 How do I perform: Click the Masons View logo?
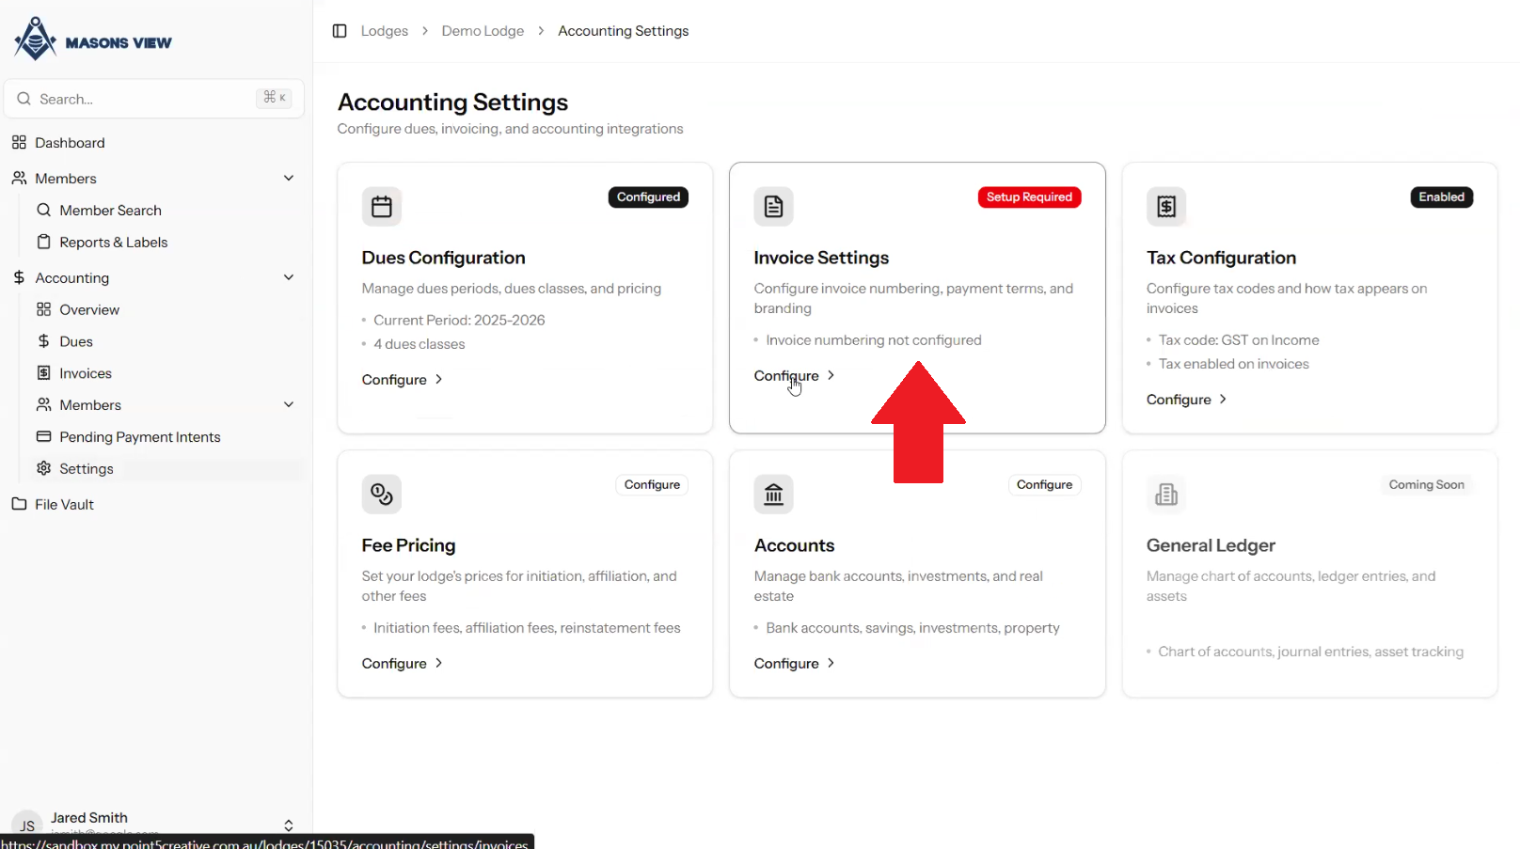point(93,39)
